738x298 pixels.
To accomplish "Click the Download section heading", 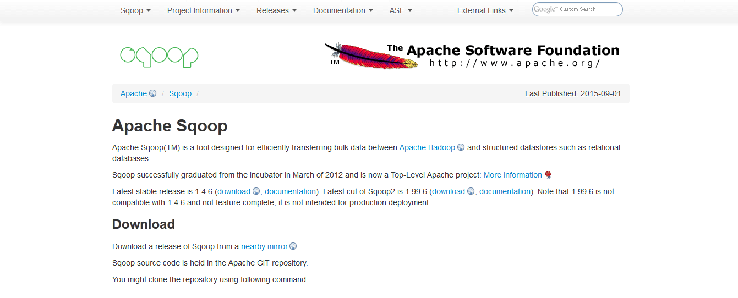I will pos(144,224).
